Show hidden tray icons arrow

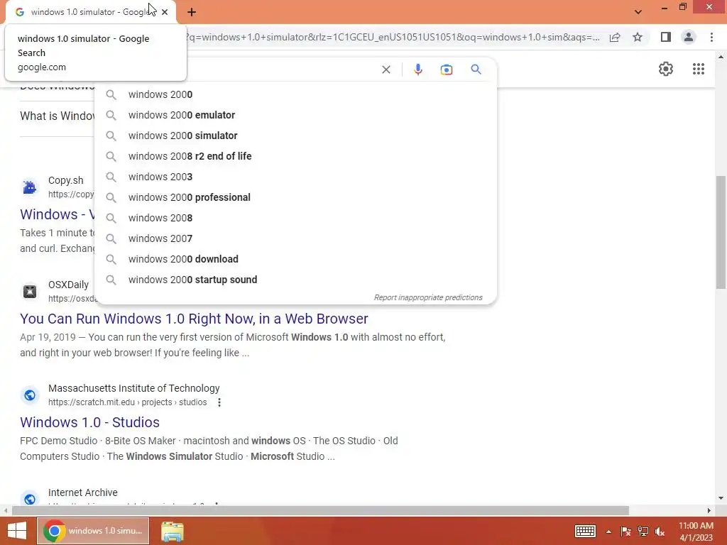[x=608, y=532]
